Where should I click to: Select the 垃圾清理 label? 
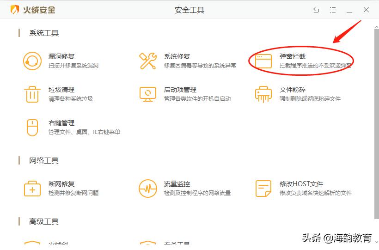click(61, 90)
